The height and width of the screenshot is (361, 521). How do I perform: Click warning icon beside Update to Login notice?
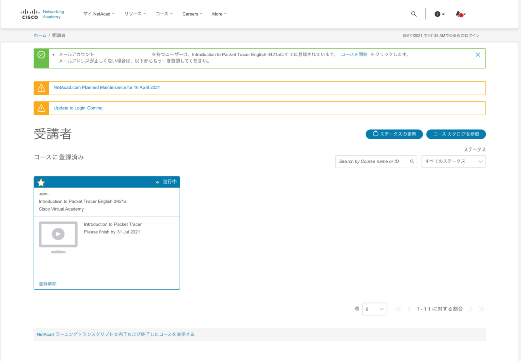(x=41, y=108)
